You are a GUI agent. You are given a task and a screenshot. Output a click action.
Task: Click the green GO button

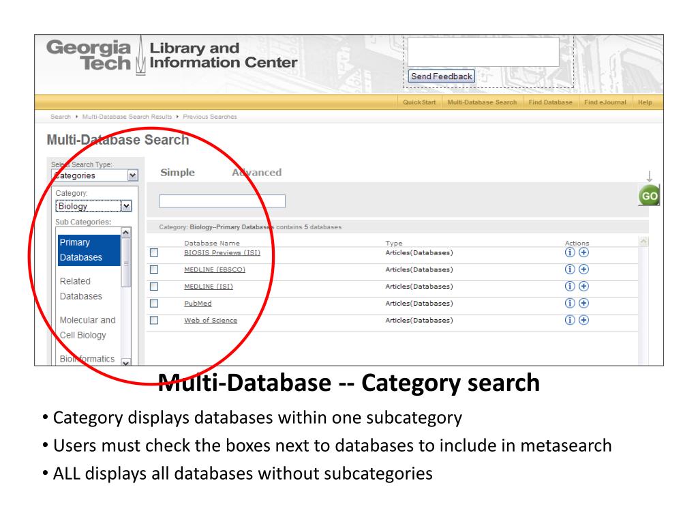pyautogui.click(x=649, y=196)
